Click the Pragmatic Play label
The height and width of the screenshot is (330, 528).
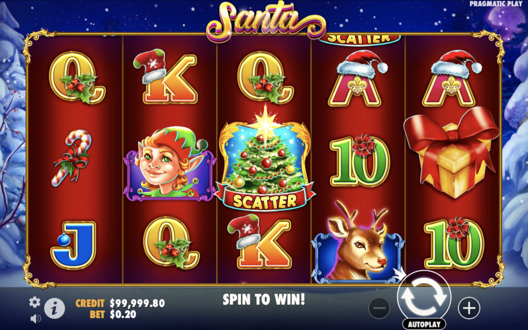[496, 4]
